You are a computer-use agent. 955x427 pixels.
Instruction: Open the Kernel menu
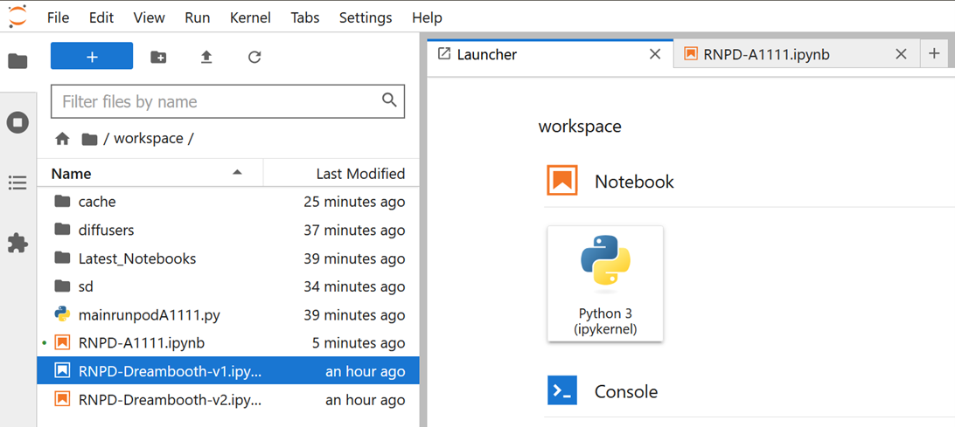(250, 17)
